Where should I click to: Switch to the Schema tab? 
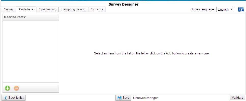pos(97,9)
